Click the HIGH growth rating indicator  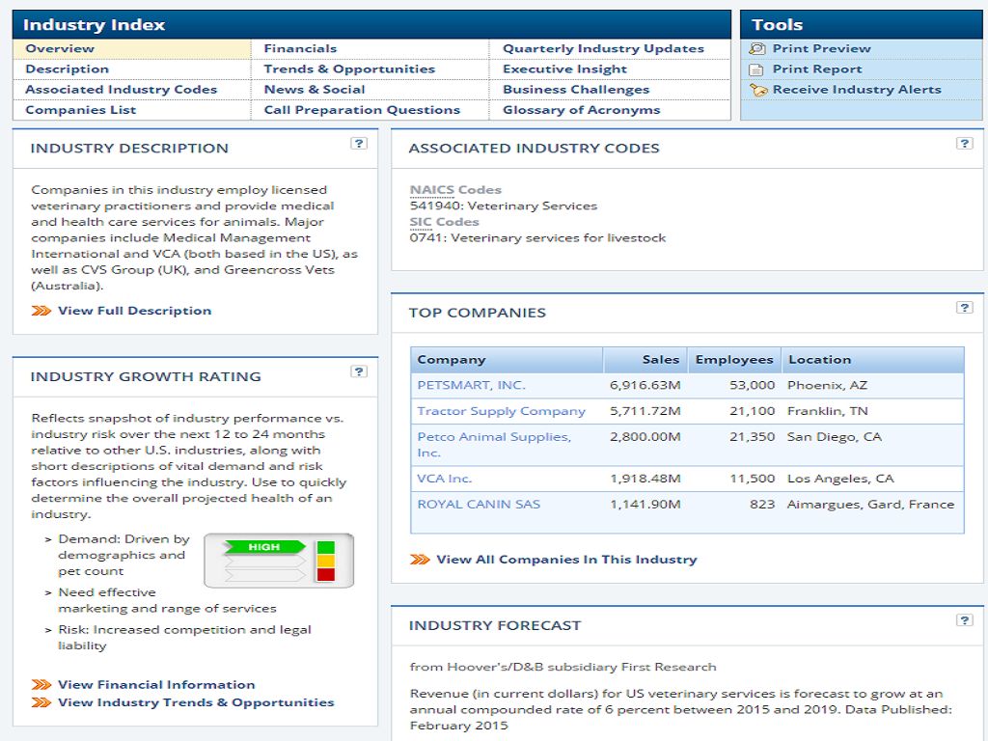[264, 547]
